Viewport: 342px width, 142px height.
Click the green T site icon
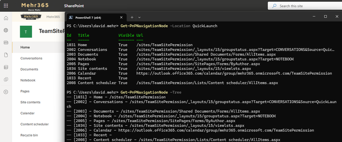(26, 31)
